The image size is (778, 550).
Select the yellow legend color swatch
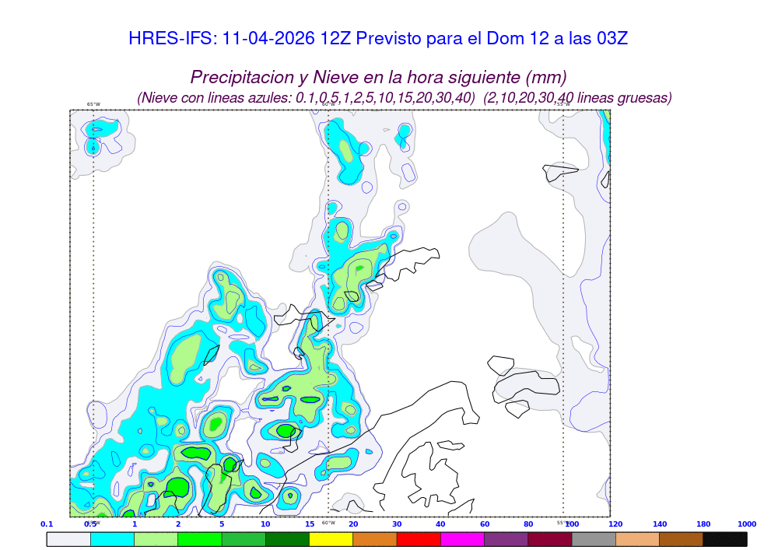coord(331,539)
